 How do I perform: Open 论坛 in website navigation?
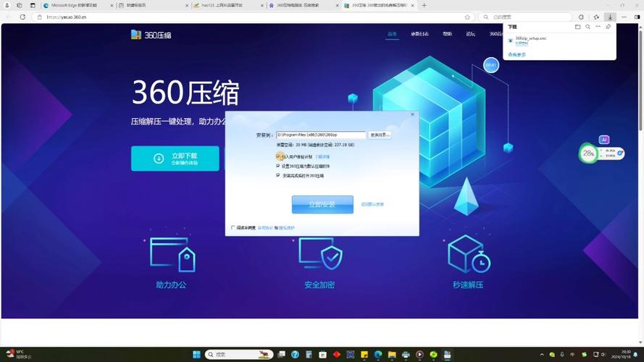pos(471,34)
